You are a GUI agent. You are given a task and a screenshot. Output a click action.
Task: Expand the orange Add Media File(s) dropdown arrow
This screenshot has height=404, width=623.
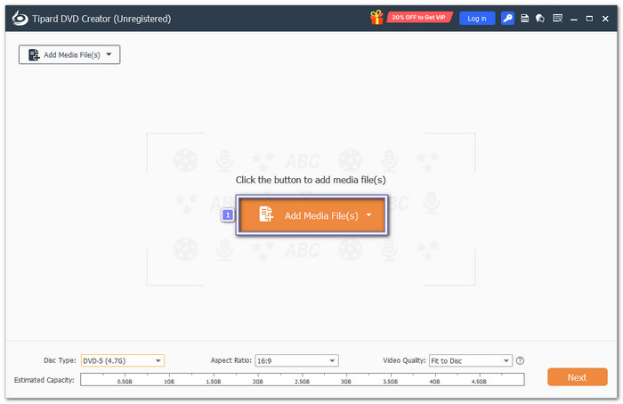[368, 215]
